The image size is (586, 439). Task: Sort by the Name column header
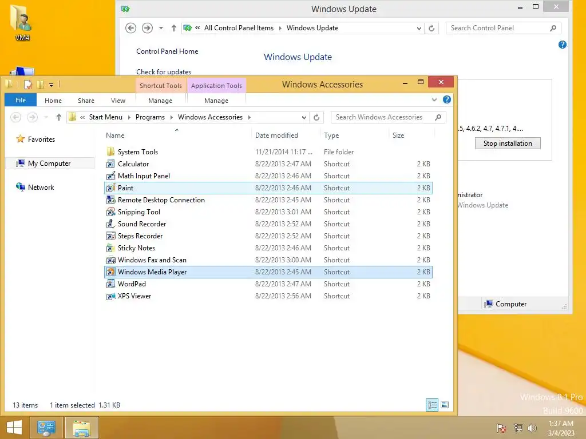click(177, 135)
